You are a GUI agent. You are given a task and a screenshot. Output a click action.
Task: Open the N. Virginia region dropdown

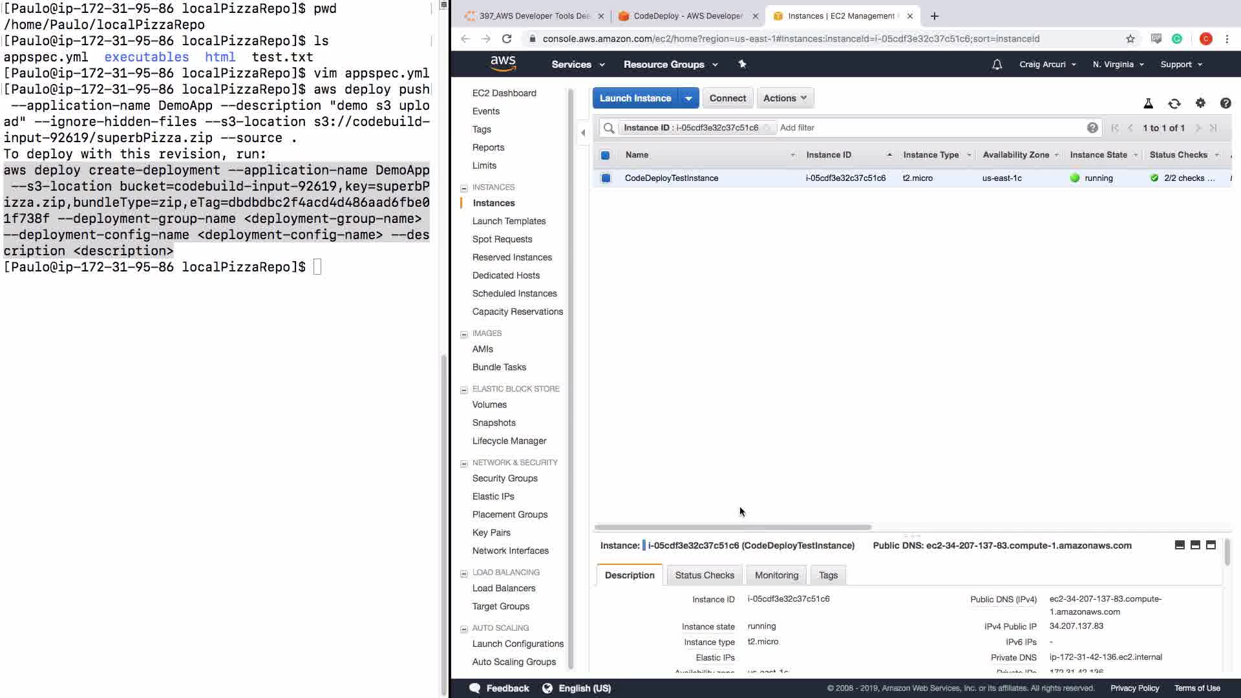tap(1118, 65)
